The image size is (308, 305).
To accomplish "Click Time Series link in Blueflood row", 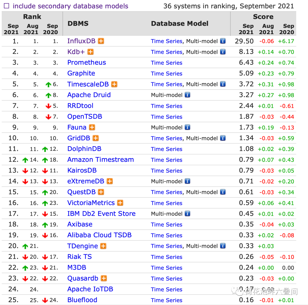I will click(x=167, y=300).
